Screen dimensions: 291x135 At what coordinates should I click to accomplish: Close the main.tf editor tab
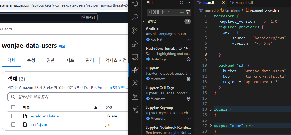click(x=223, y=2)
